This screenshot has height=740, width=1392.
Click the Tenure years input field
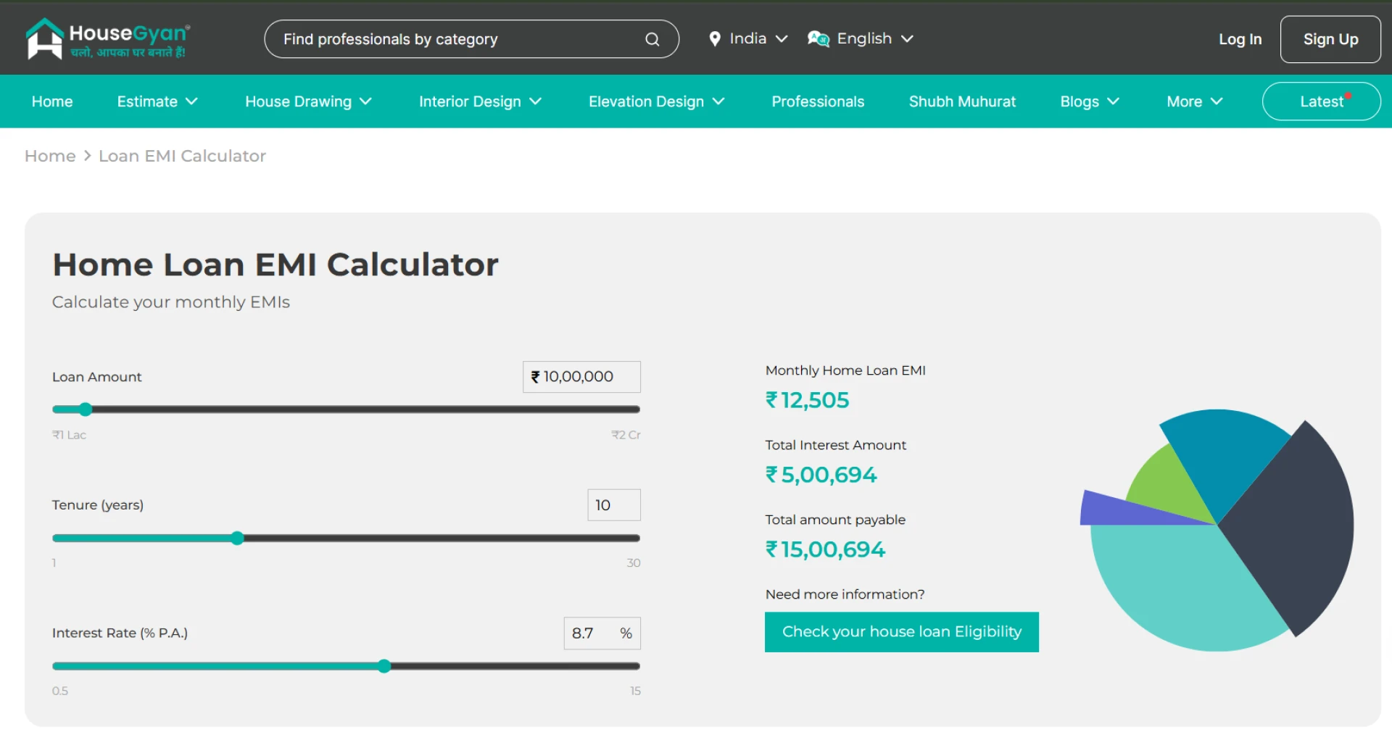(x=613, y=505)
